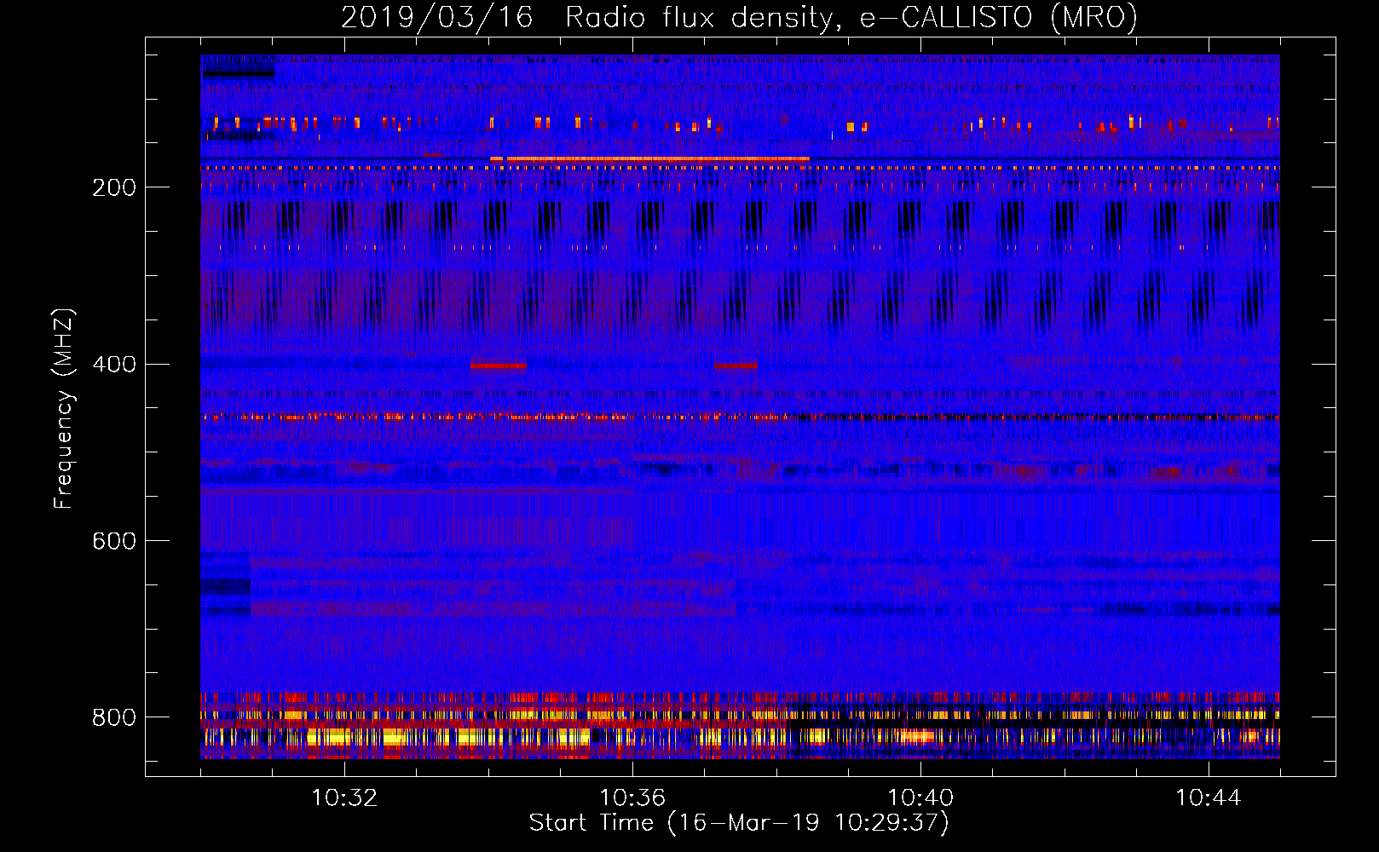Viewport: 1379px width, 852px height.
Task: Click the 'Start Time (16-Mar-19 10:29:37)' x-axis label
Action: (x=739, y=823)
